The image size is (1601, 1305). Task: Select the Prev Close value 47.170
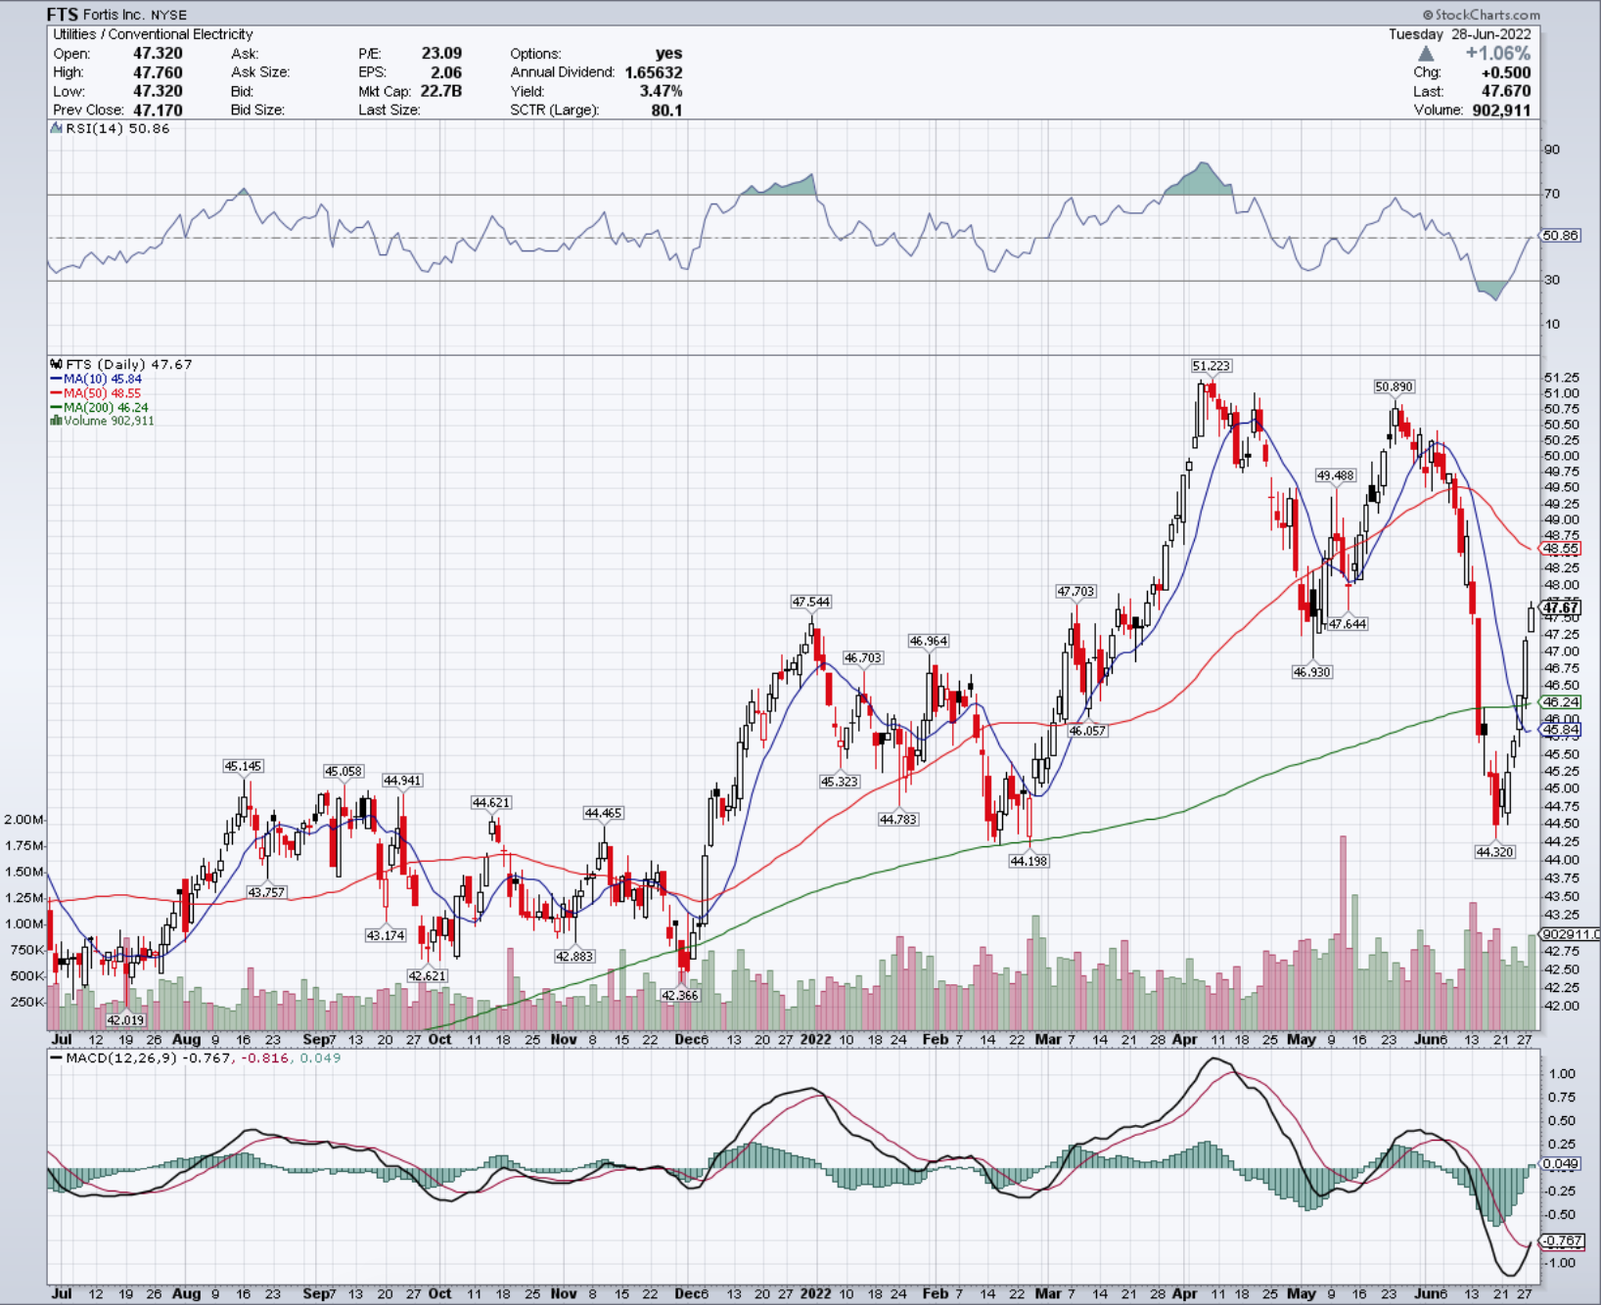point(158,110)
